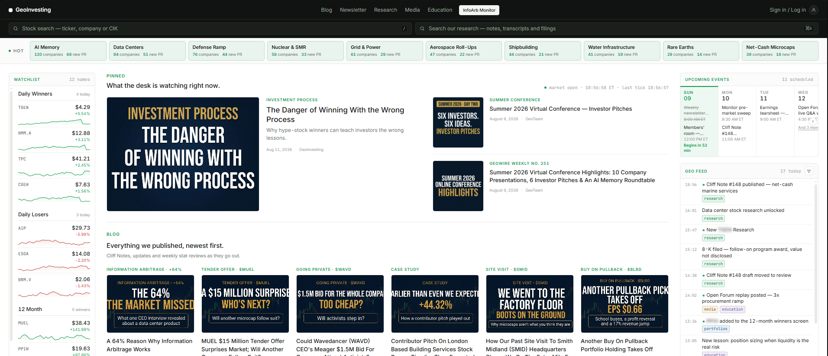Click Sign in / Log in
The width and height of the screenshot is (828, 356).
coord(788,10)
